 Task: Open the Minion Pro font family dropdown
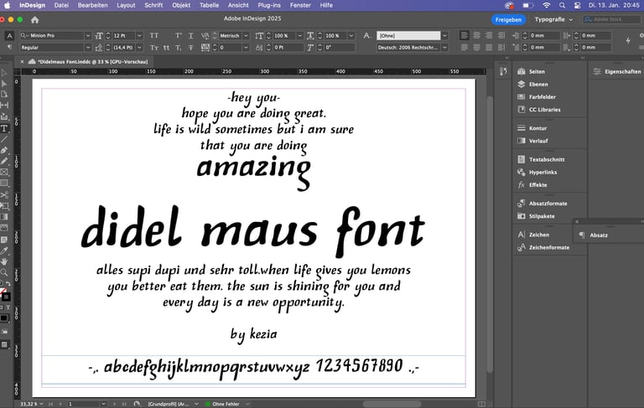pos(87,36)
